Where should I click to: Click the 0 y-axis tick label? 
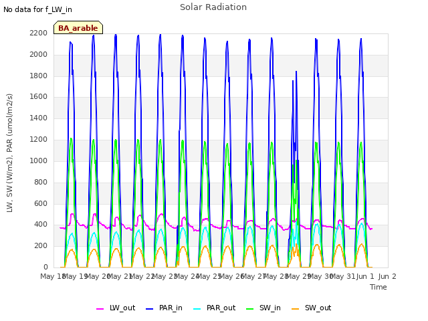coord(45,267)
